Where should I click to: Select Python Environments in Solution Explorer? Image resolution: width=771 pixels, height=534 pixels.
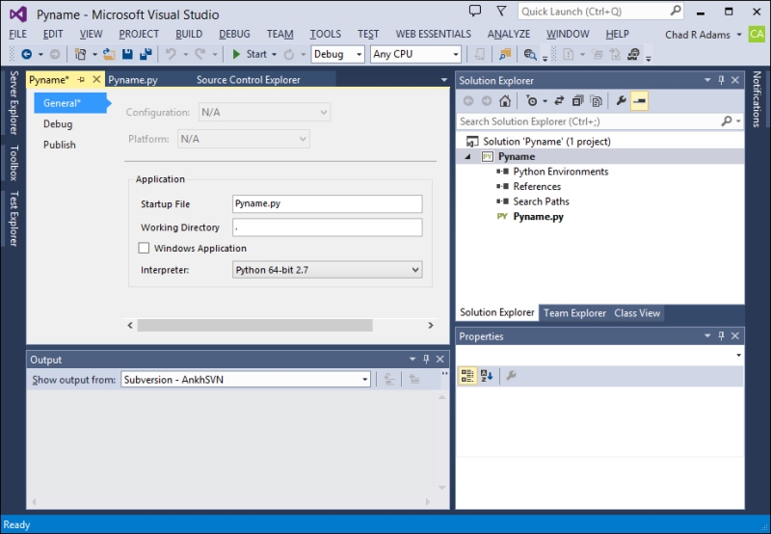pyautogui.click(x=561, y=172)
